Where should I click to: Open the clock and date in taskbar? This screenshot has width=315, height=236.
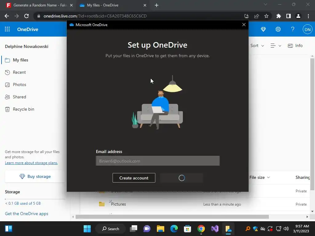click(x=301, y=229)
